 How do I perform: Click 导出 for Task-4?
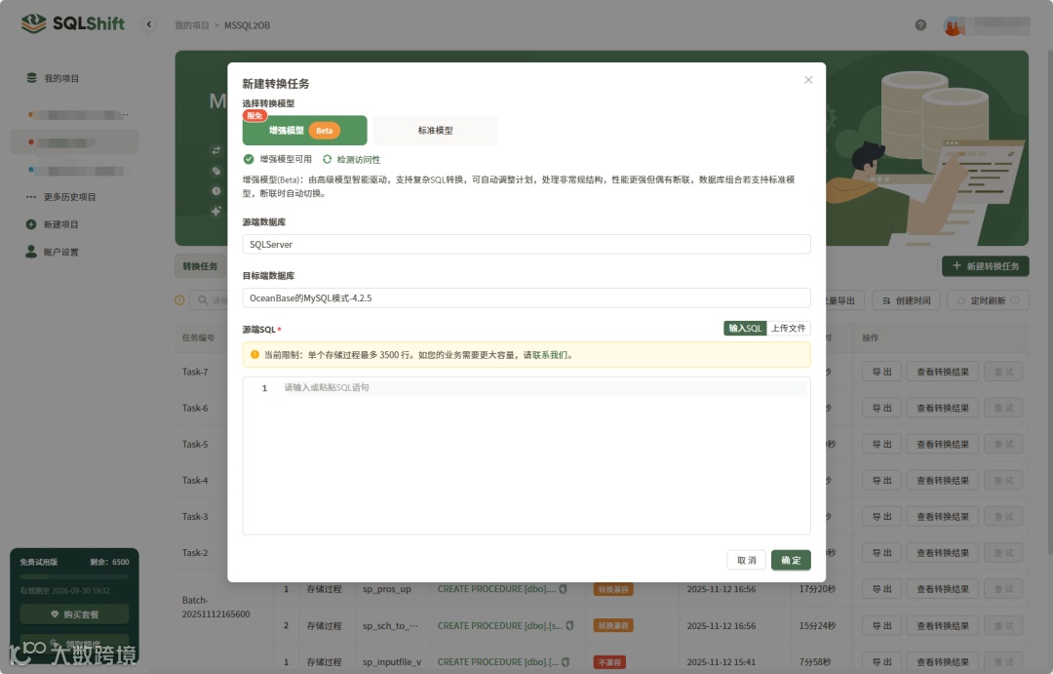pos(881,481)
